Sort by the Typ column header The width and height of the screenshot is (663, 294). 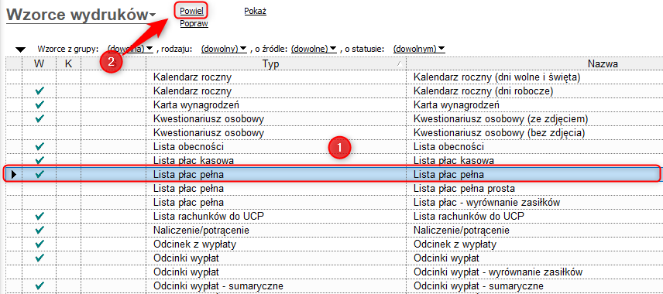(x=276, y=63)
